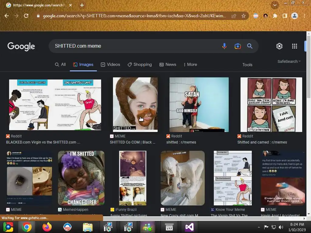Search by image with camera icon
Screen dimensions: 311x233
(238, 46)
